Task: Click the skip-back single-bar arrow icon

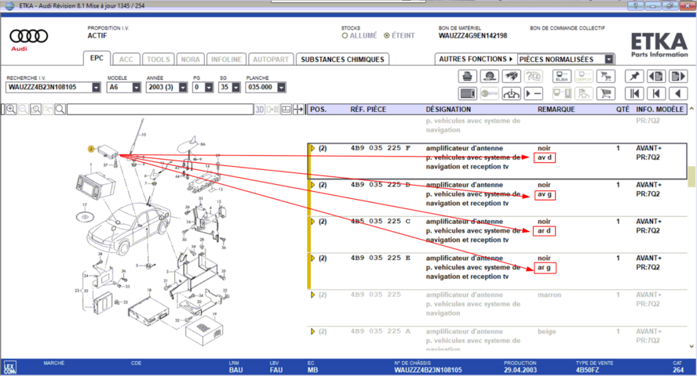Action: 656,93
